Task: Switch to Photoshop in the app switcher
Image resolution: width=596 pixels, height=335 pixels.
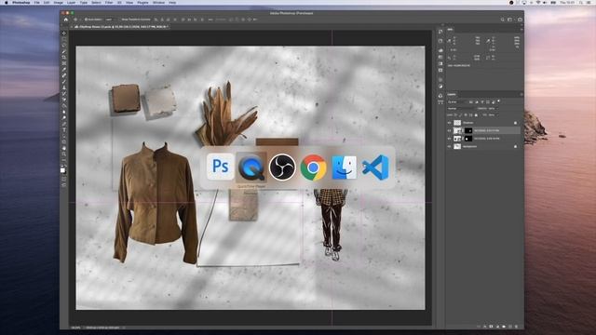Action: (x=221, y=167)
